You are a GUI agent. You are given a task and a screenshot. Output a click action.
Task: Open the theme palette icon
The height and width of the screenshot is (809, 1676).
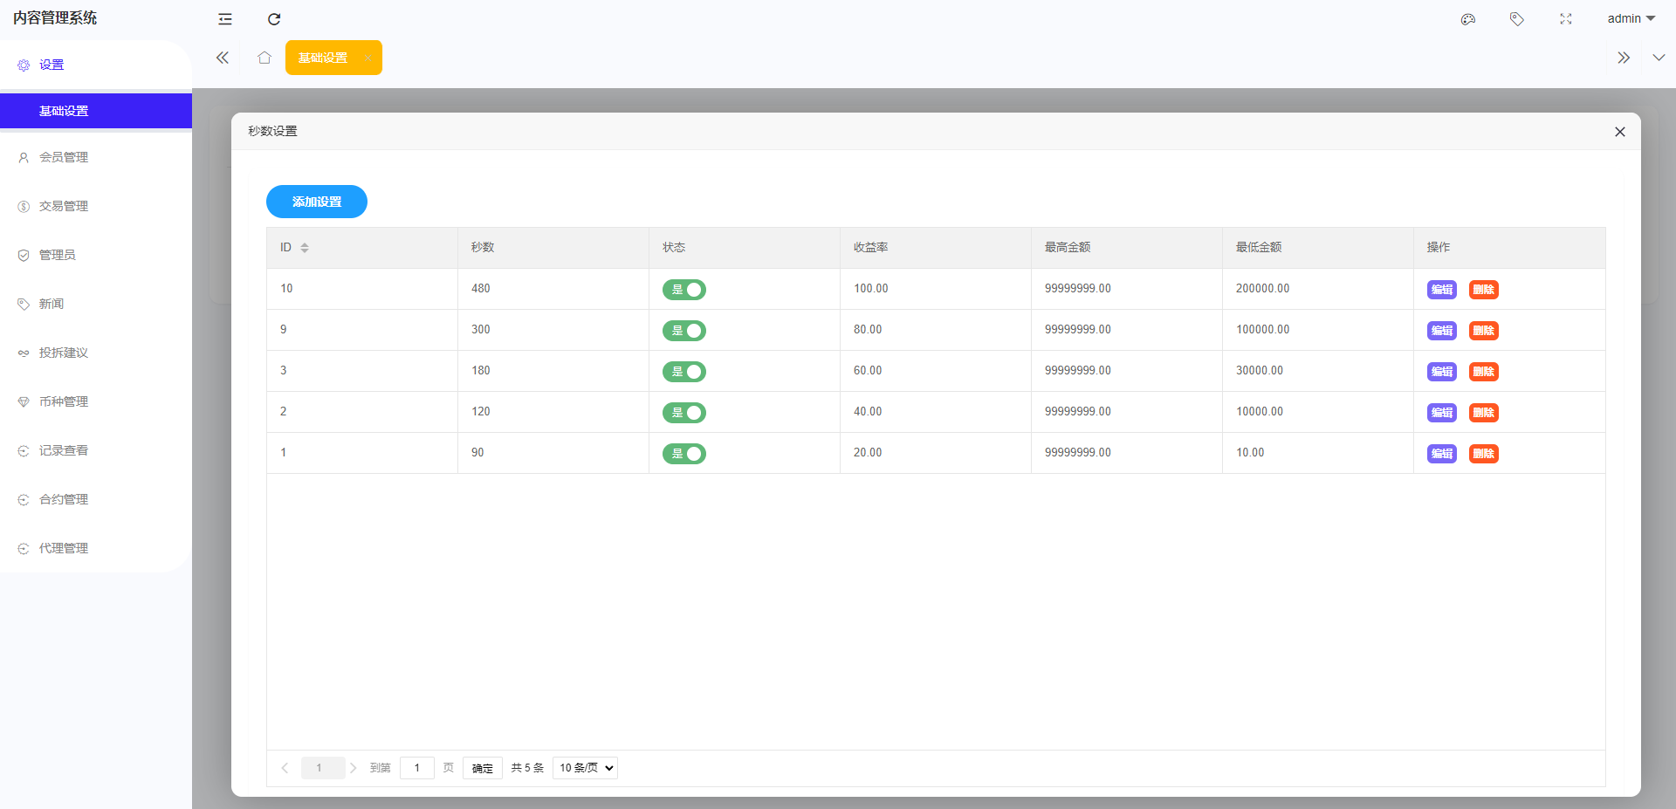(1468, 19)
